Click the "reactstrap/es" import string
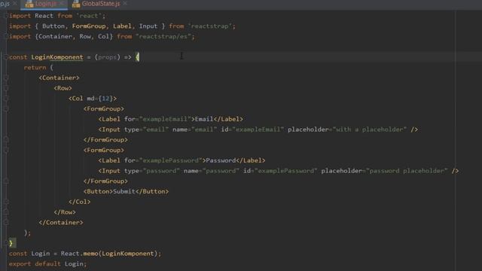 [x=163, y=37]
